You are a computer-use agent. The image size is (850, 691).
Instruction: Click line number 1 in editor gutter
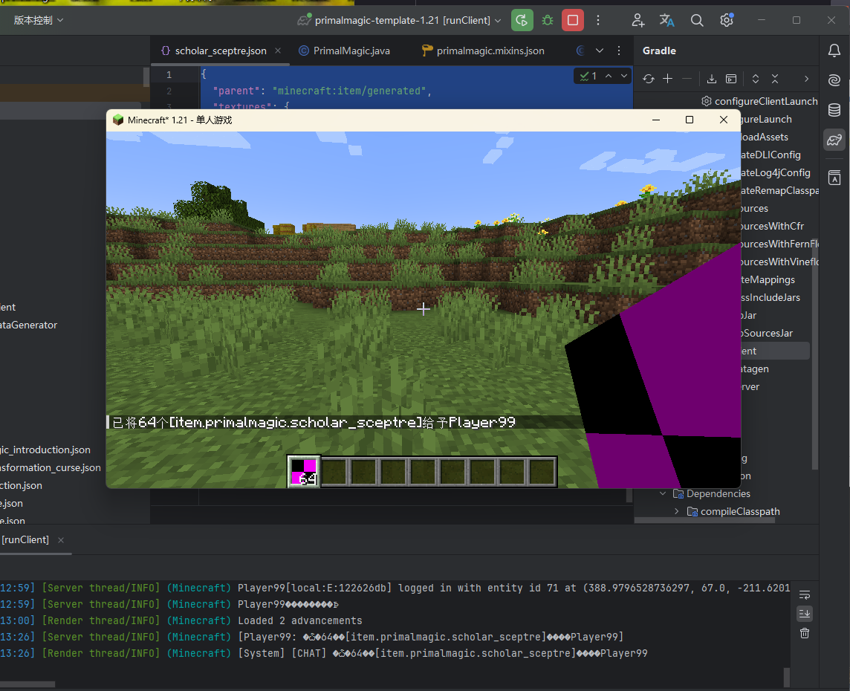click(x=169, y=75)
